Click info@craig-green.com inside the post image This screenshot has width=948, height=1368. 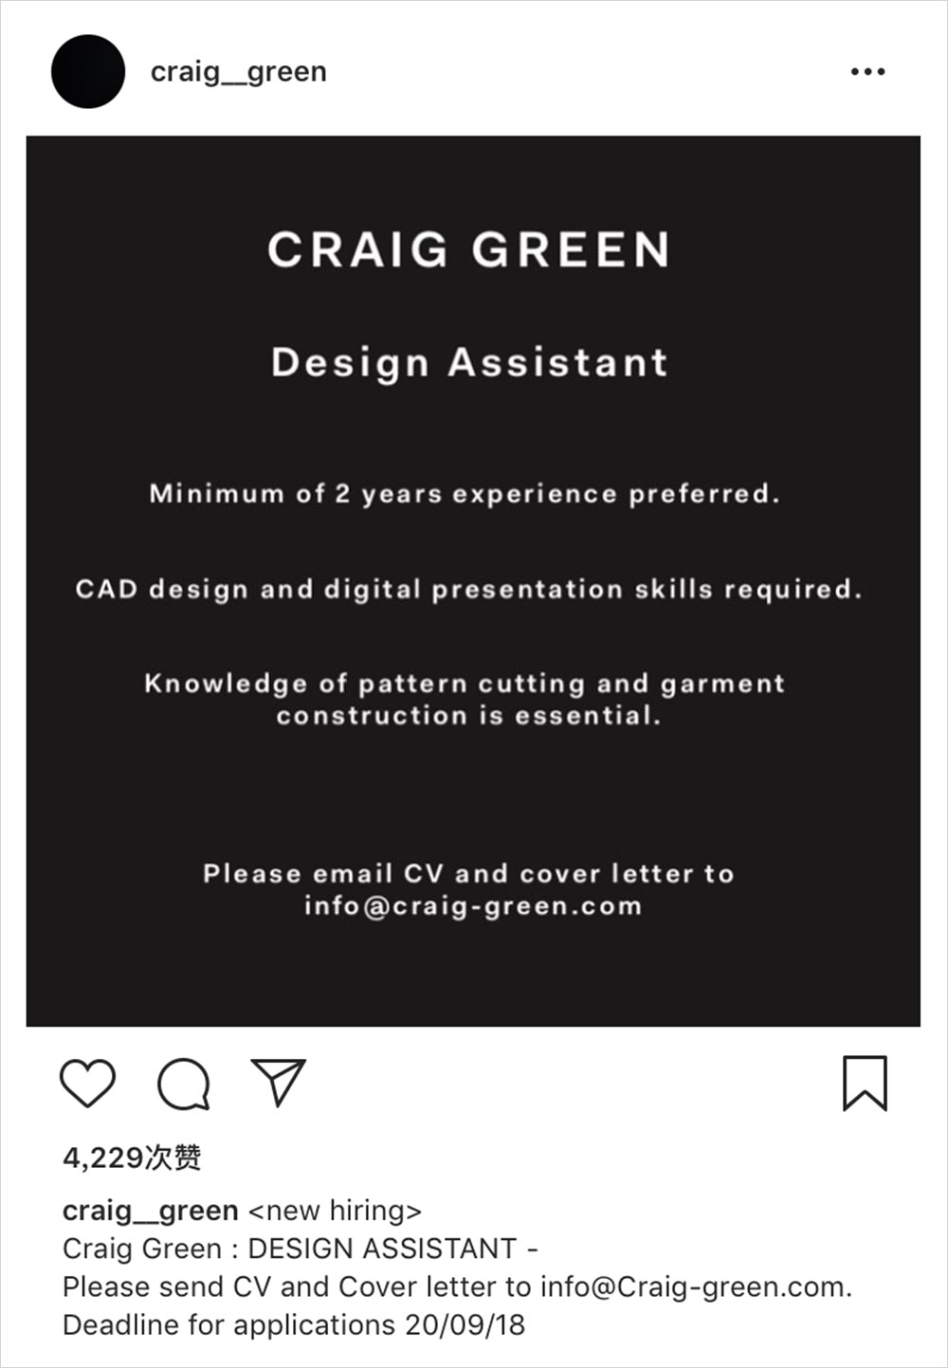pos(472,906)
